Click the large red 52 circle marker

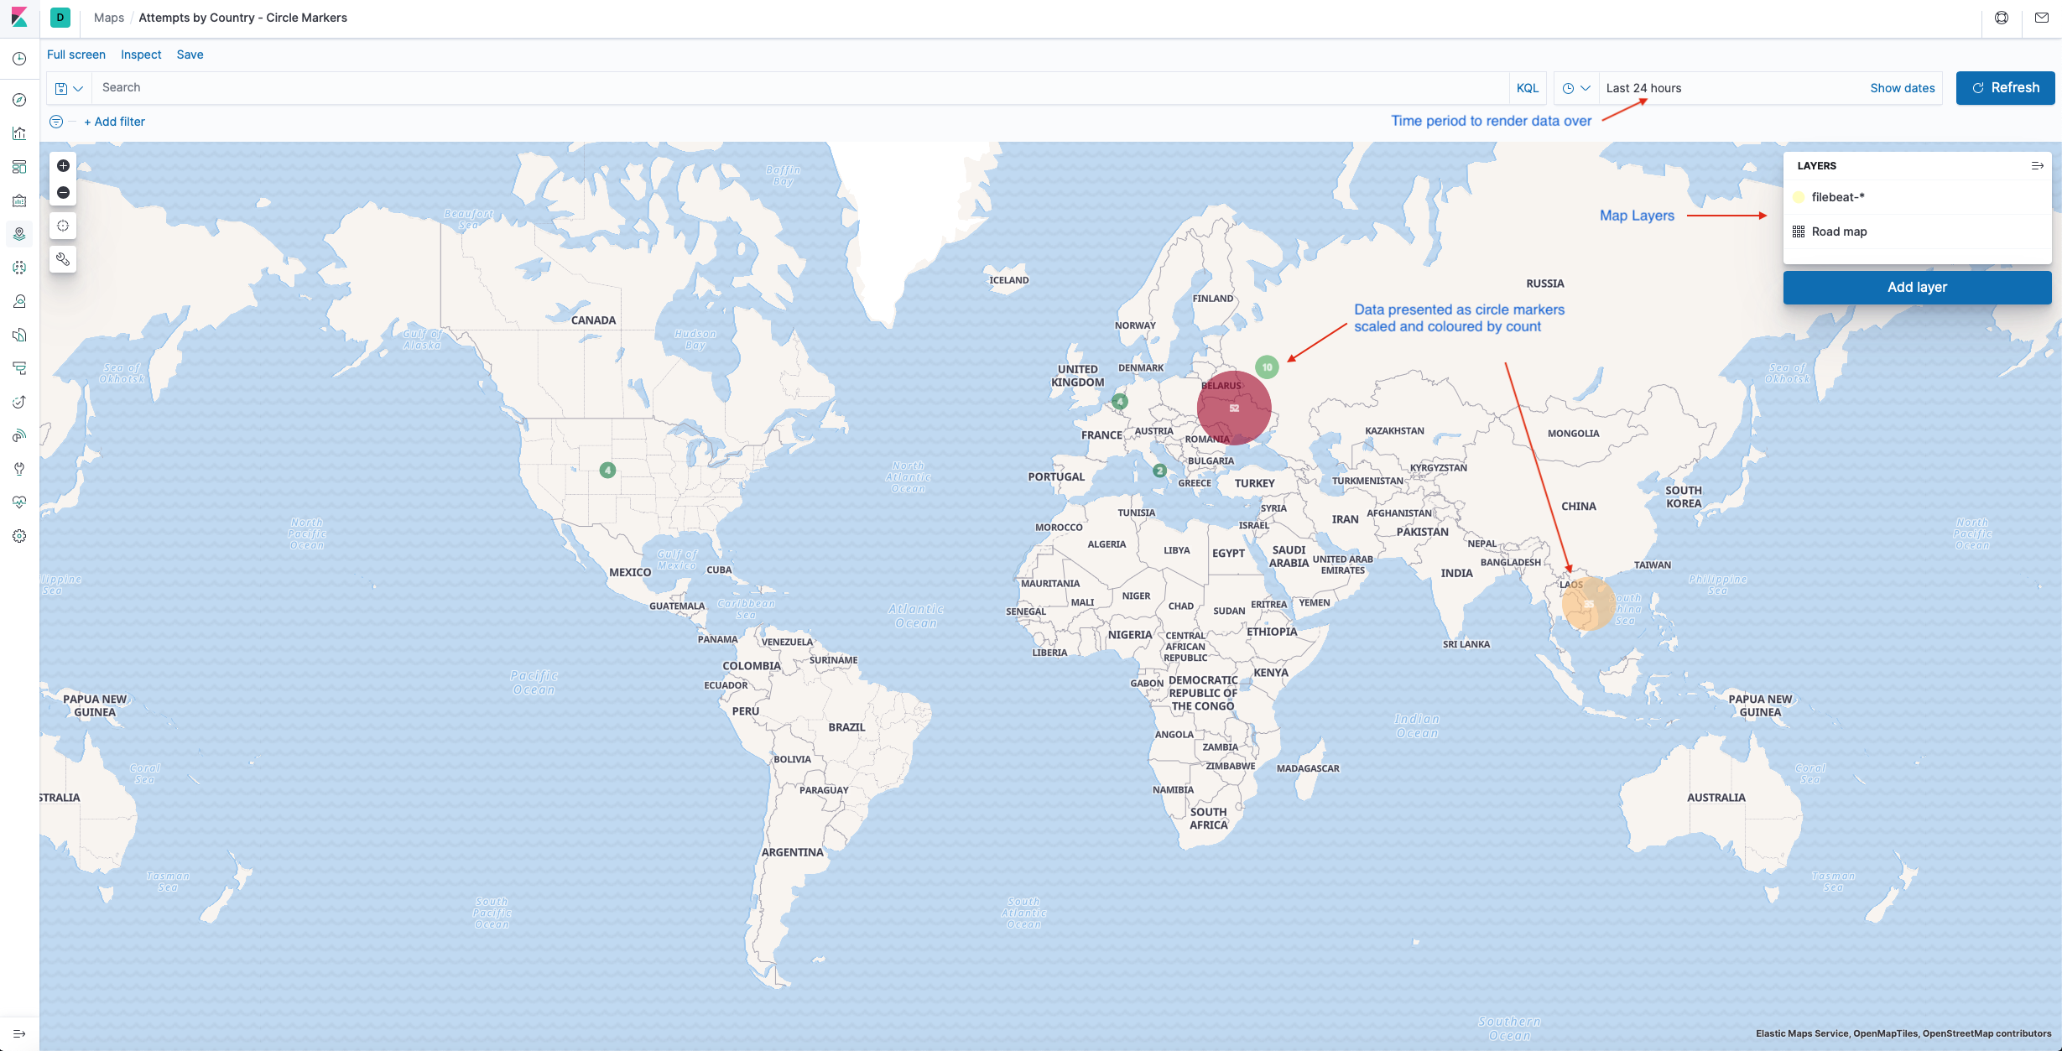(x=1233, y=408)
